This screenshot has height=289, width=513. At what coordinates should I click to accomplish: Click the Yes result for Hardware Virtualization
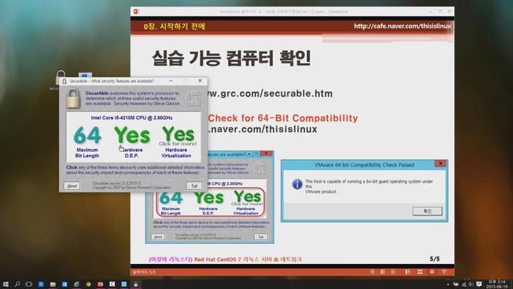point(178,134)
